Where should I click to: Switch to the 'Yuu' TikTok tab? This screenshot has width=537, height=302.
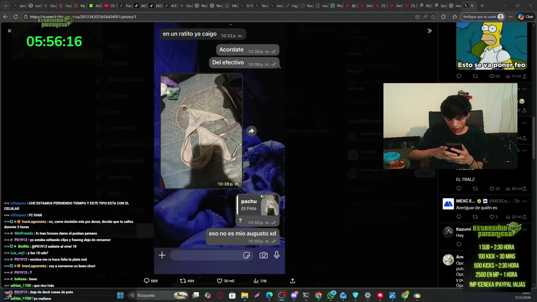pos(125,6)
